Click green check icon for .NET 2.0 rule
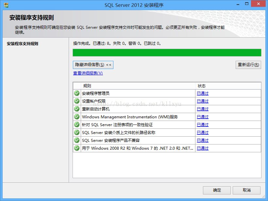 (77, 148)
